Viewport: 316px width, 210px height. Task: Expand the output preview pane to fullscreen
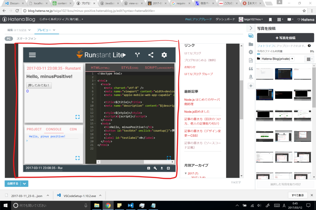pyautogui.click(x=77, y=117)
